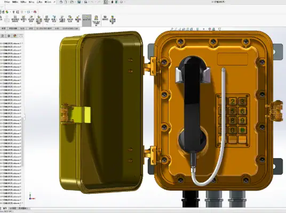Click the feature tree vertical scrollbar
The image size is (286, 213).
pos(22,141)
